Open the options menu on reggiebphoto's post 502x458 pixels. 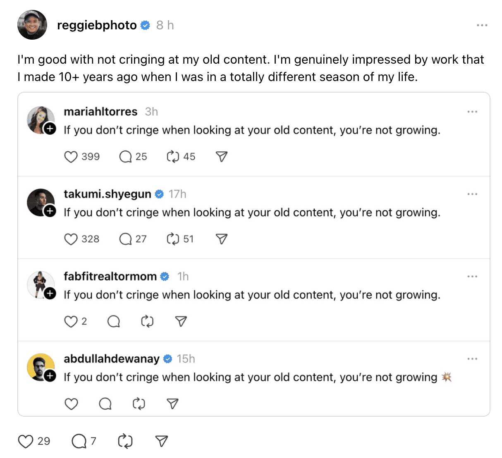pos(482,25)
